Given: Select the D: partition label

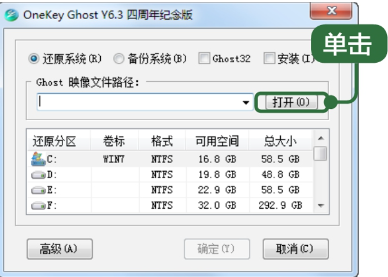Looking at the screenshot, I should [x=52, y=175].
